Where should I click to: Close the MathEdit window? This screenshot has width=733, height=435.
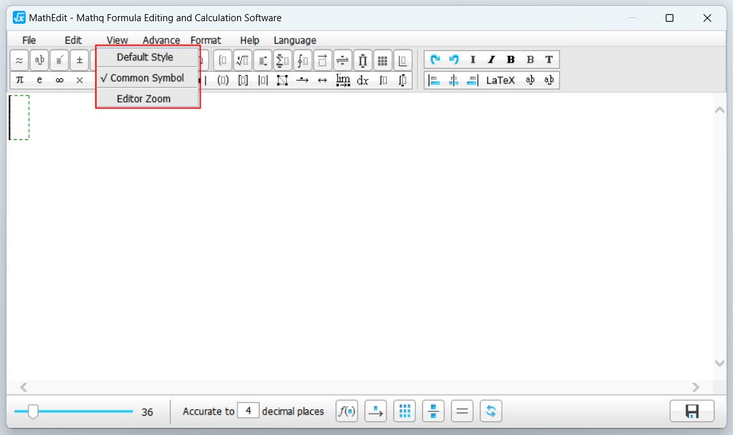(x=707, y=18)
